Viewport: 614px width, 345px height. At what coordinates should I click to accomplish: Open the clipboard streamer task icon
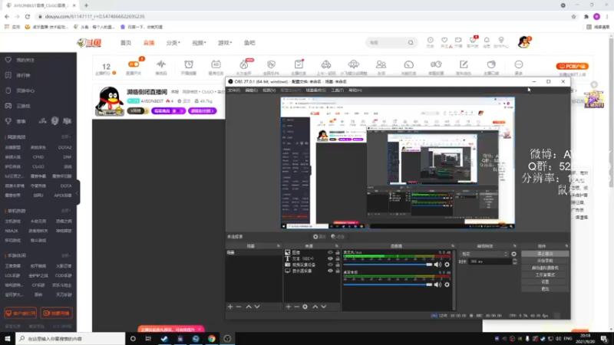[x=299, y=64]
